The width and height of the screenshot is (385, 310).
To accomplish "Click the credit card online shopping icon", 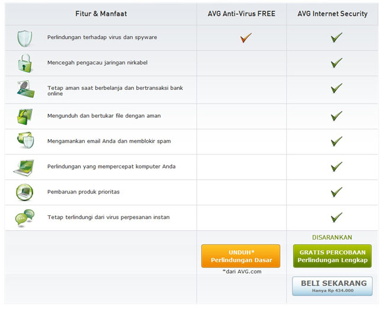I will (x=24, y=89).
